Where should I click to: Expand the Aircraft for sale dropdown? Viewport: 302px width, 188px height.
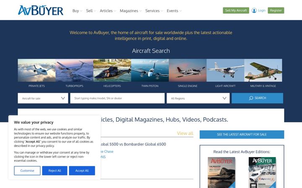[x=43, y=98]
